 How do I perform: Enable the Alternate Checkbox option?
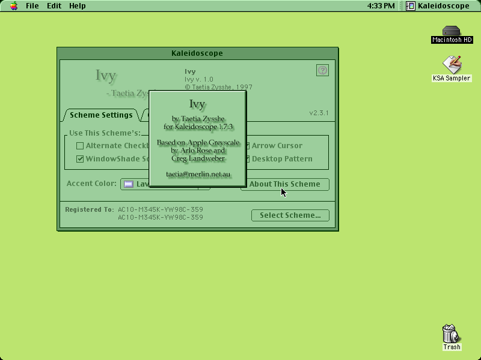80,146
